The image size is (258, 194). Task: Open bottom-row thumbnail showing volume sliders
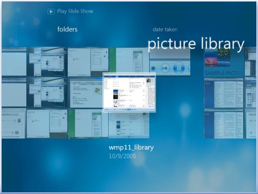(x=13, y=123)
